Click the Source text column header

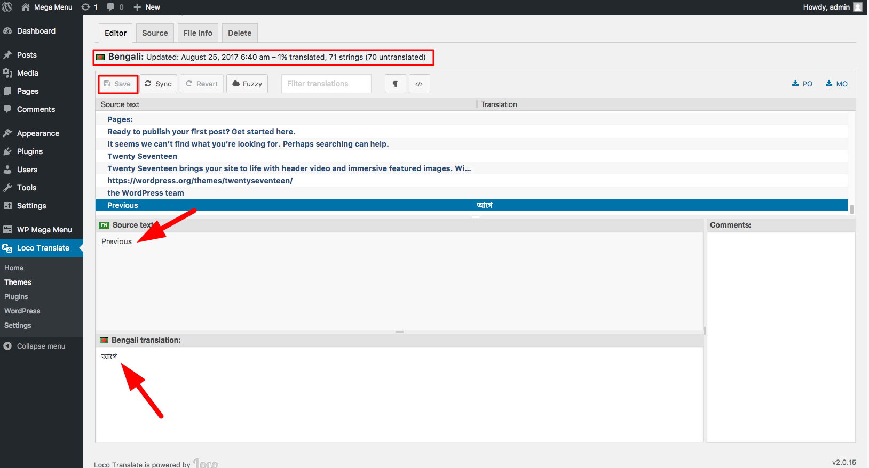pos(286,104)
